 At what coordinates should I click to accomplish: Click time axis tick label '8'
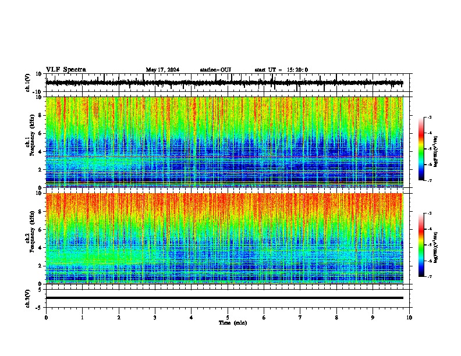pyautogui.click(x=336, y=318)
